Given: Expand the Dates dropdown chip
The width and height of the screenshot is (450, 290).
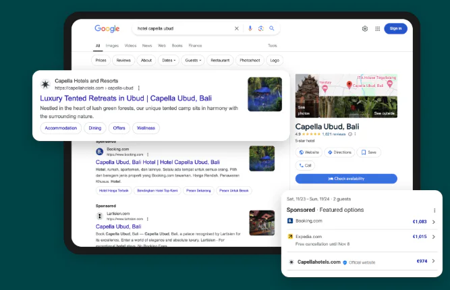Looking at the screenshot, I should (x=169, y=60).
